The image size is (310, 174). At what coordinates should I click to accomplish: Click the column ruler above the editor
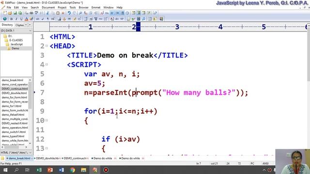click(x=179, y=27)
